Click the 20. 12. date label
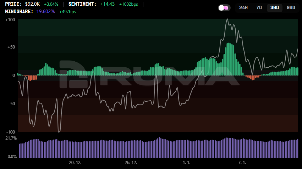Screen dimensions: 302x169 coord(75,163)
